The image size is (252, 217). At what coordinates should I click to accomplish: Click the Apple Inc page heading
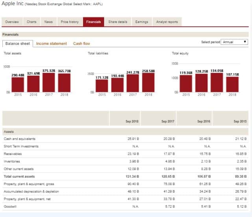[x=13, y=4]
